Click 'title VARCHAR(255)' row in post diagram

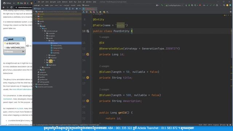tap(15, 48)
